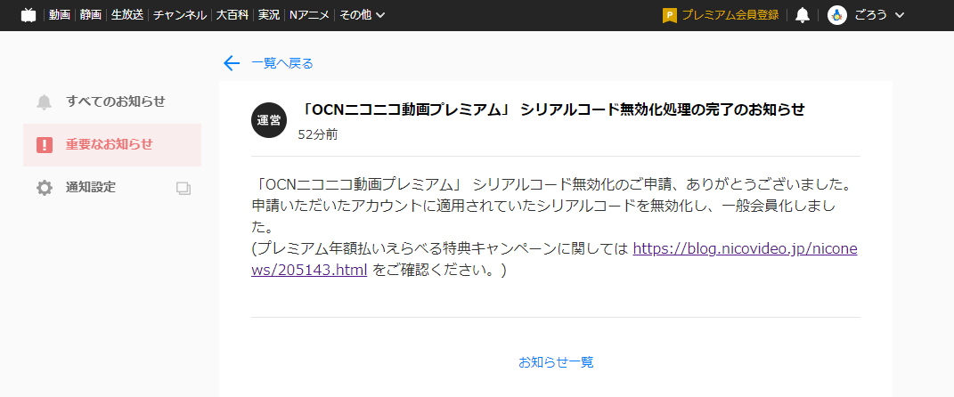Click the Niconico TV logo icon
Image resolution: width=954 pixels, height=397 pixels.
pos(29,15)
